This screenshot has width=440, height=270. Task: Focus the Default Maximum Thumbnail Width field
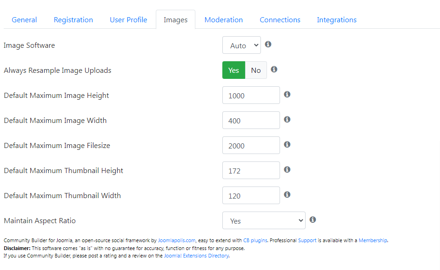pyautogui.click(x=251, y=195)
